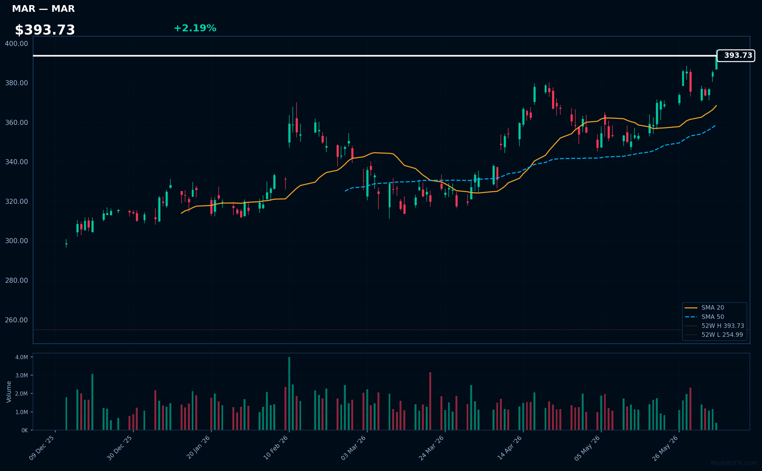This screenshot has height=471, width=762.
Task: Click the boxed 393.73 price tag on the right edge
Action: click(736, 56)
